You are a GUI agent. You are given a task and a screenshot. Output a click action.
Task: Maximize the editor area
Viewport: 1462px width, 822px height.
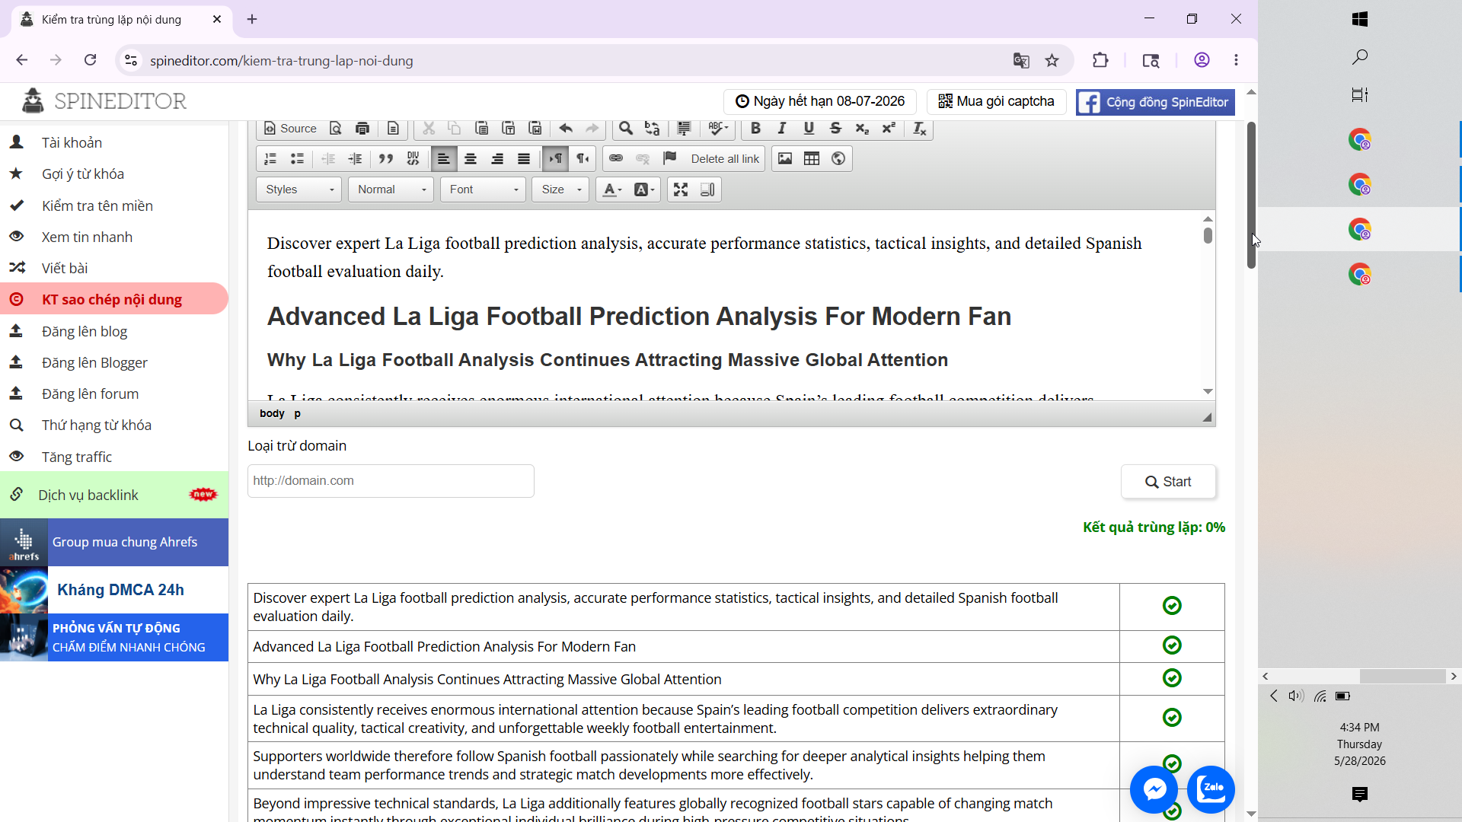click(x=681, y=190)
